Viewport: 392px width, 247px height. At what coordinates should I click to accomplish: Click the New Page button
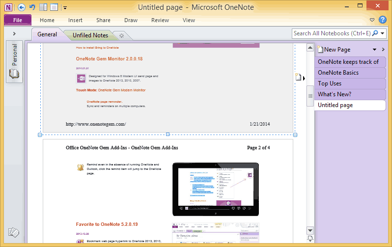334,50
